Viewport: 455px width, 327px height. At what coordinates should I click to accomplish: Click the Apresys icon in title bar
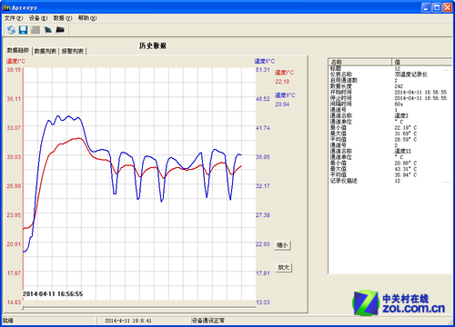[6, 7]
